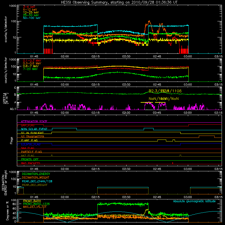The height and width of the screenshot is (225, 225).
Task: Click the FRONT_RATIO_1225 legend entry
Action: [x=36, y=204]
